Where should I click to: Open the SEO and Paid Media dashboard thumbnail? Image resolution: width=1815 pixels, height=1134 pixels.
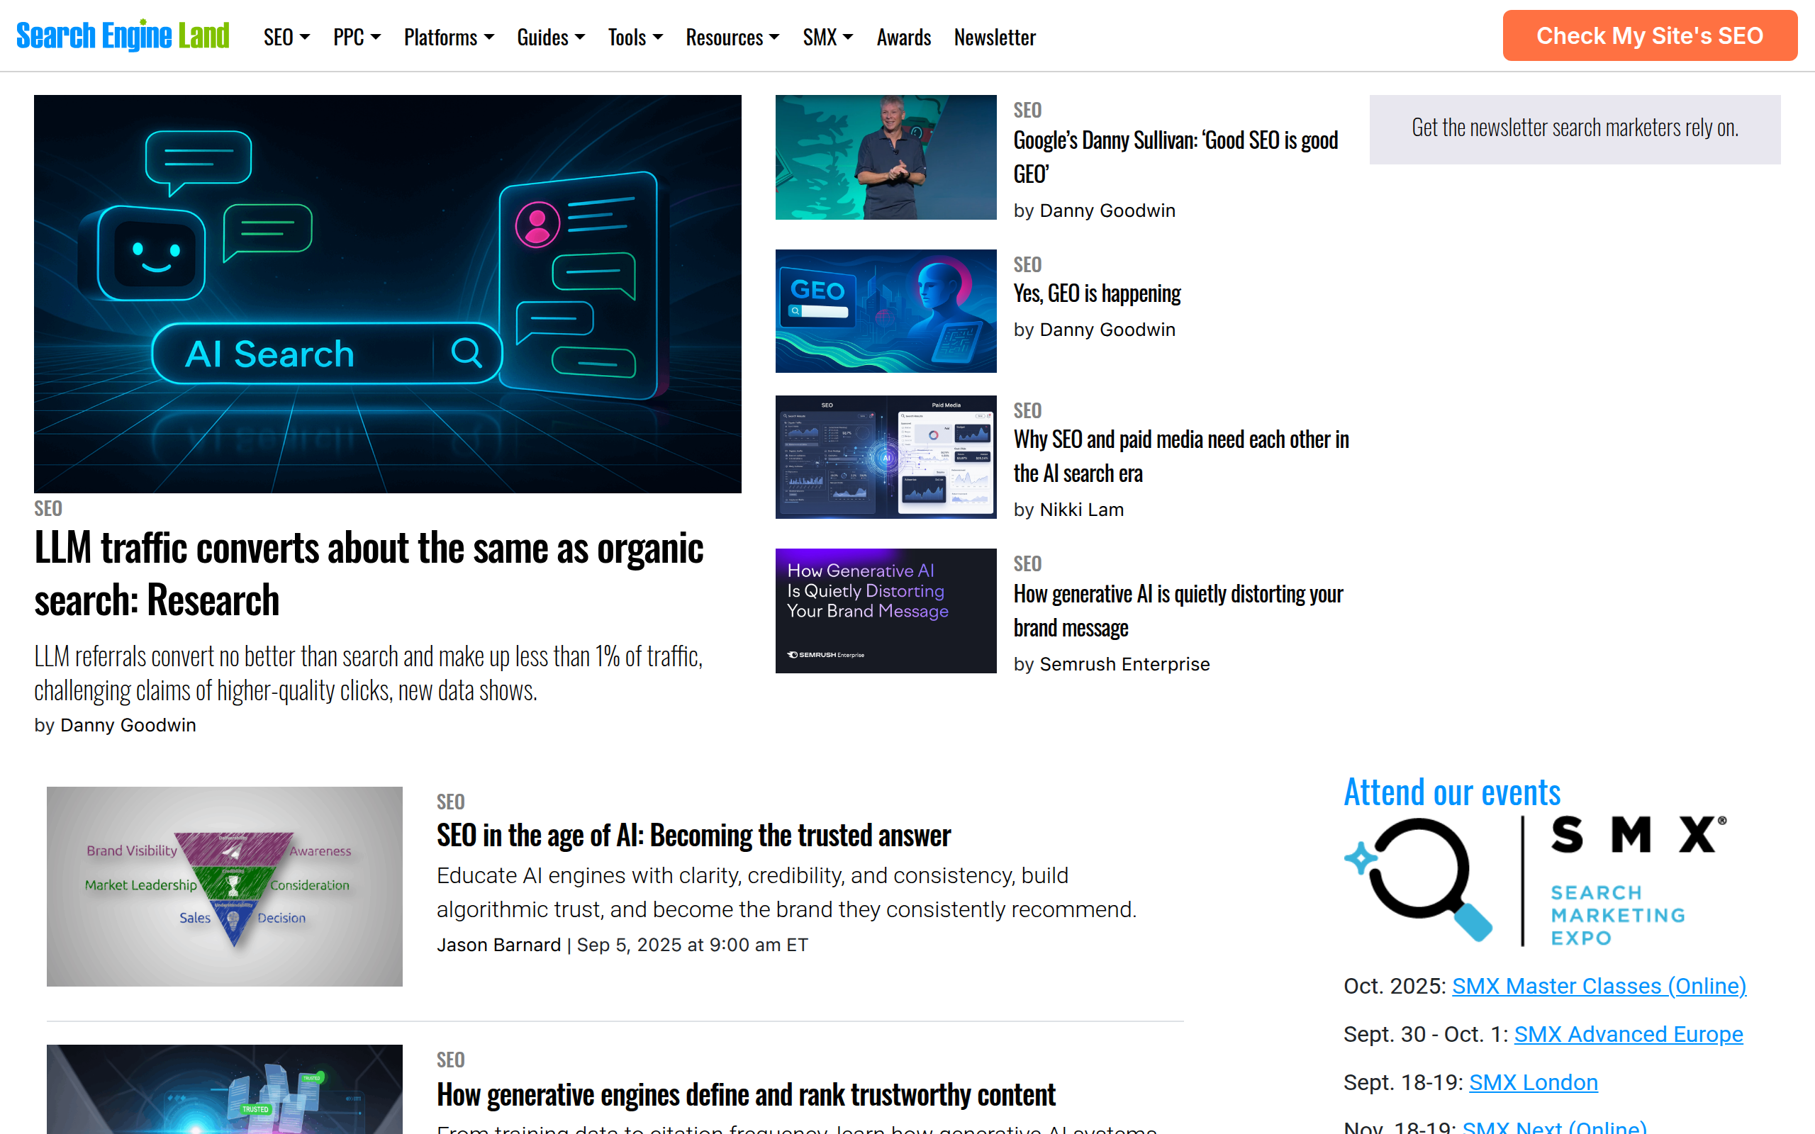(886, 456)
